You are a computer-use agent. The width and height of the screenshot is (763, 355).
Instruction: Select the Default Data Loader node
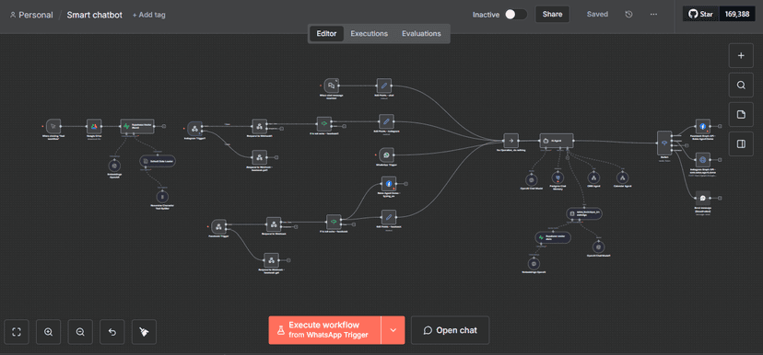point(158,161)
